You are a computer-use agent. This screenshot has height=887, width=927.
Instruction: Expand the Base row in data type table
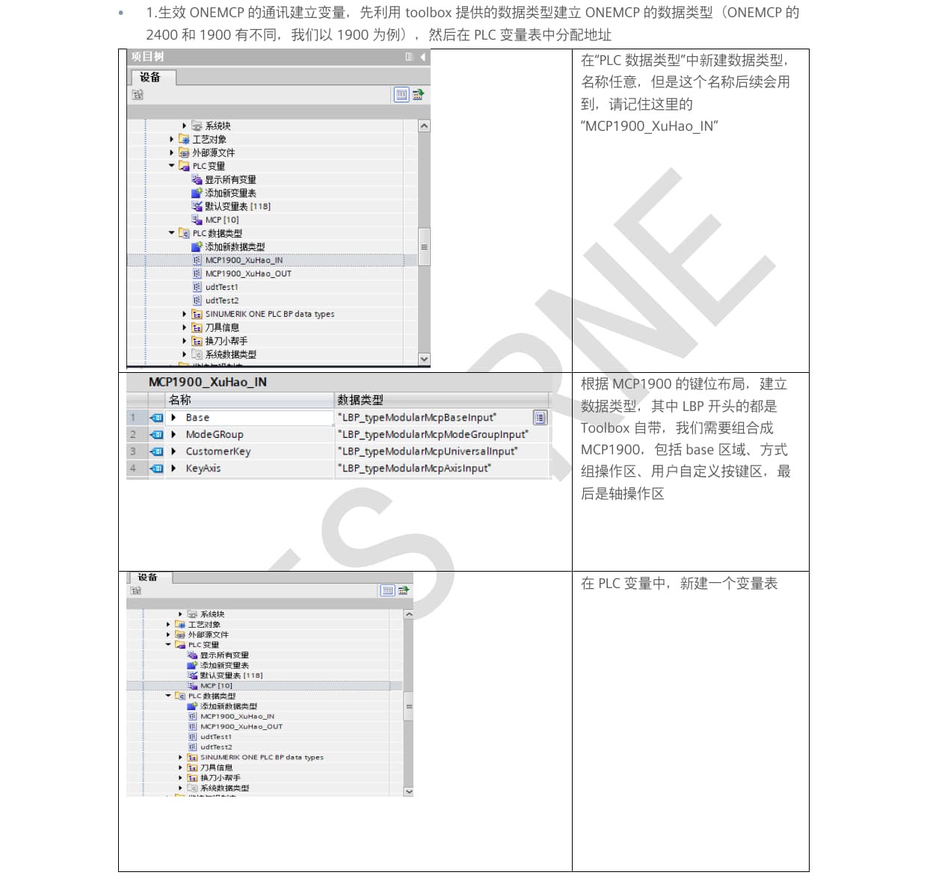click(x=173, y=418)
